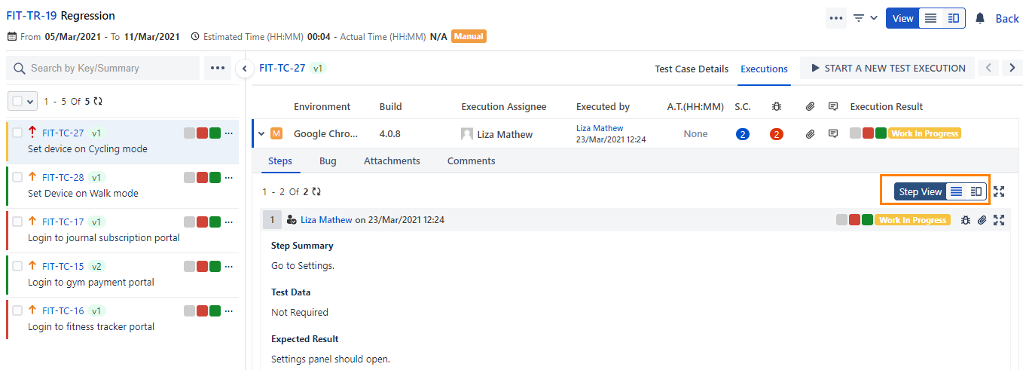Set FIT-TC-15 result with the grey swatch

click(x=189, y=267)
